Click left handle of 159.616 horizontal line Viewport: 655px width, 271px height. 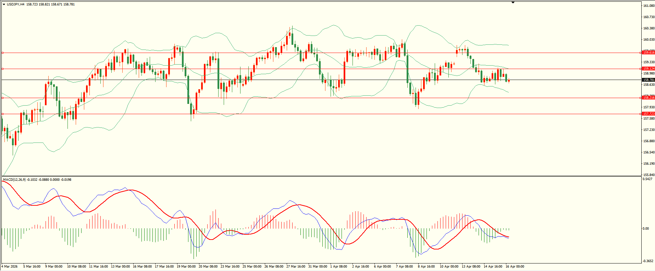(x=3, y=53)
